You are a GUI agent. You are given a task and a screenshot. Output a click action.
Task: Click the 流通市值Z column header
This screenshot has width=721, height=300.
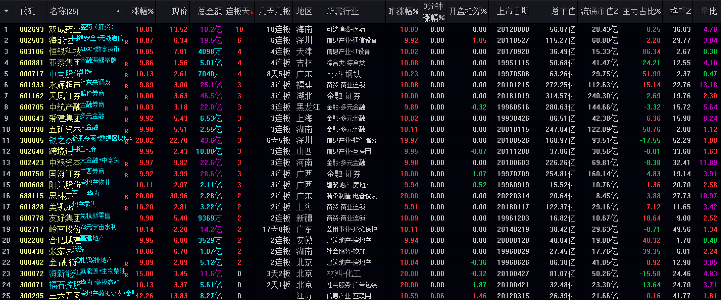600,11
